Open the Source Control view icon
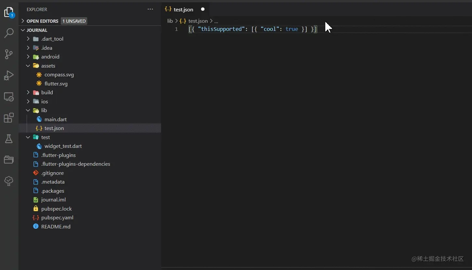This screenshot has height=270, width=472. click(9, 54)
